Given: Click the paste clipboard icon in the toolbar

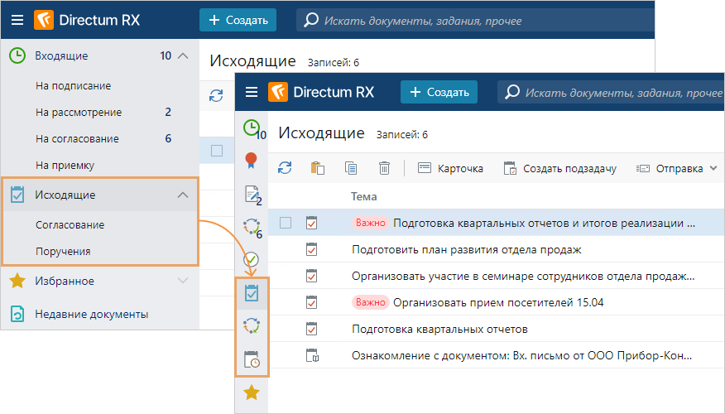Looking at the screenshot, I should pyautogui.click(x=318, y=168).
